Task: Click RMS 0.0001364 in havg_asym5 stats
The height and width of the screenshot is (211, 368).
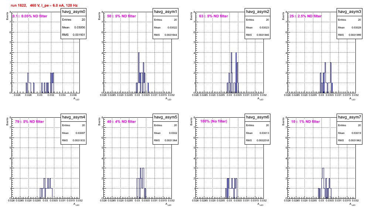Action: (166, 141)
